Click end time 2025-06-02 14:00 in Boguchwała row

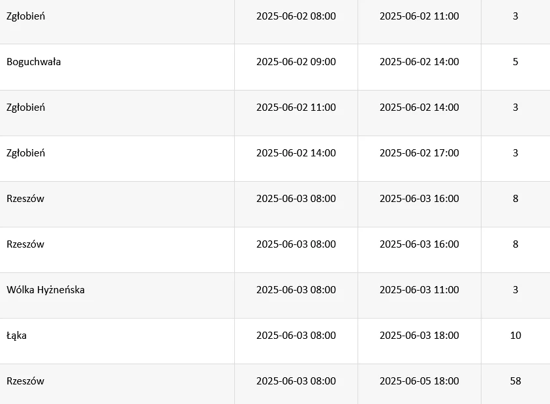[x=419, y=62]
